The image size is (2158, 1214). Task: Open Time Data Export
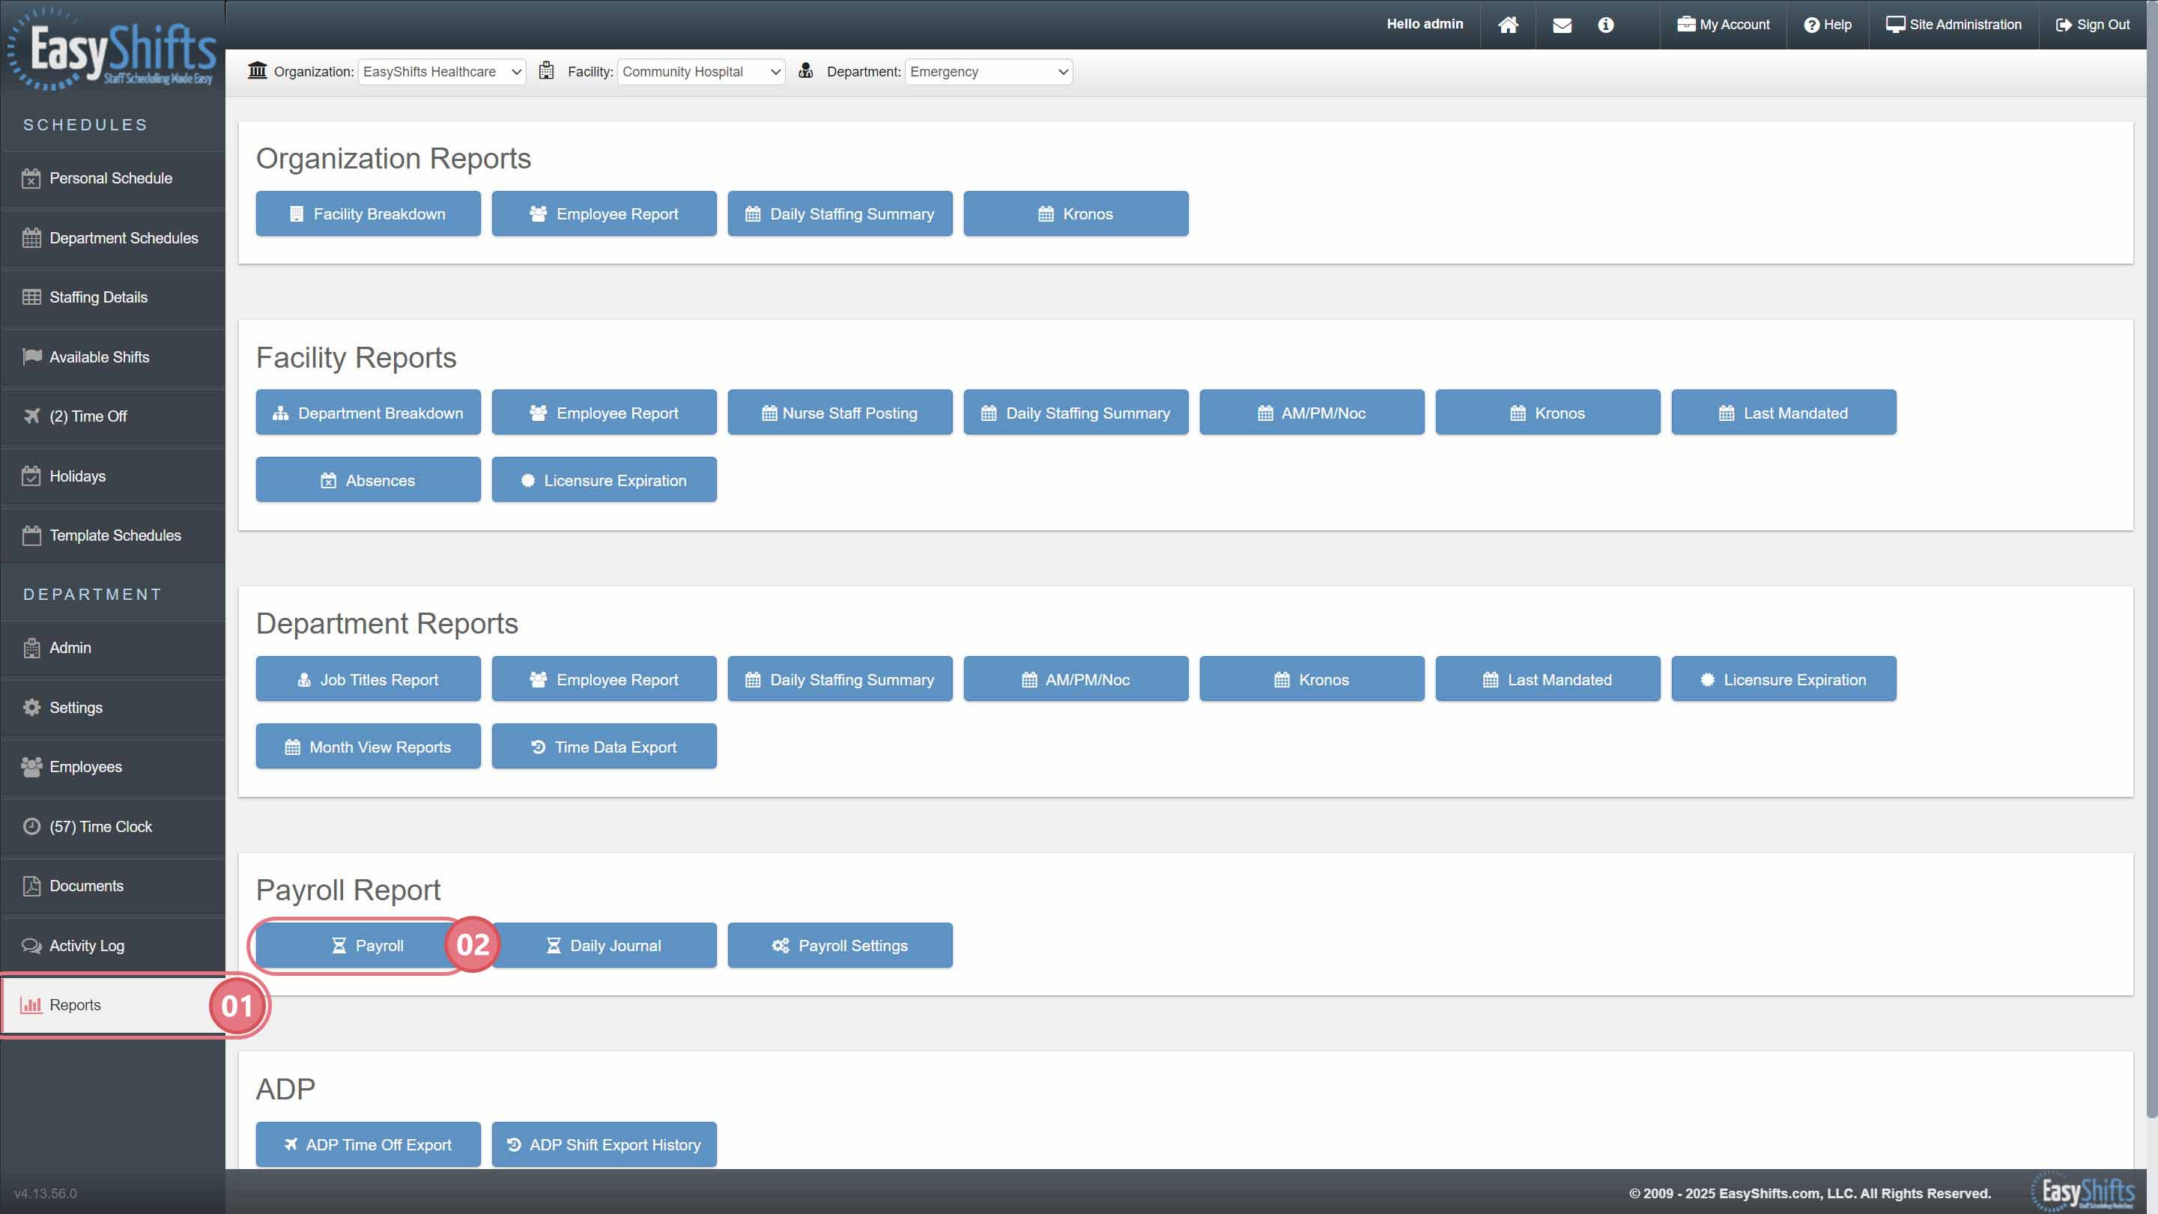tap(604, 746)
